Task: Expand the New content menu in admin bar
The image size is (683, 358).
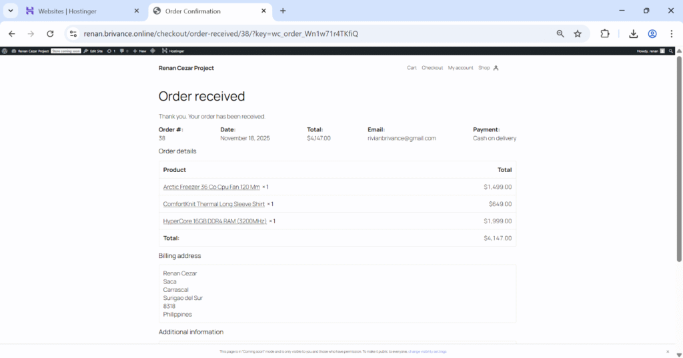Action: pos(140,51)
